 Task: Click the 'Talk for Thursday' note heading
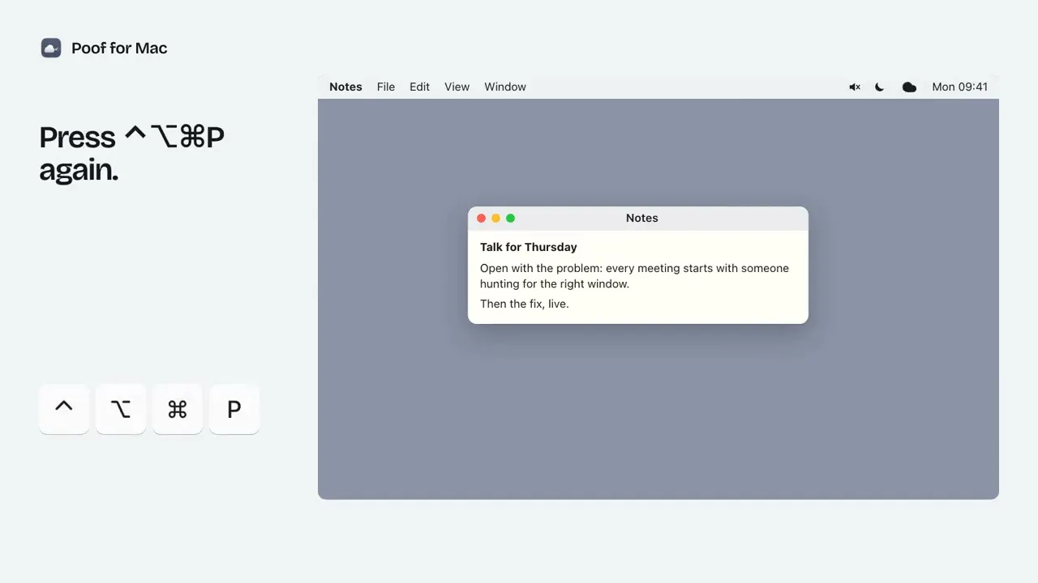529,247
